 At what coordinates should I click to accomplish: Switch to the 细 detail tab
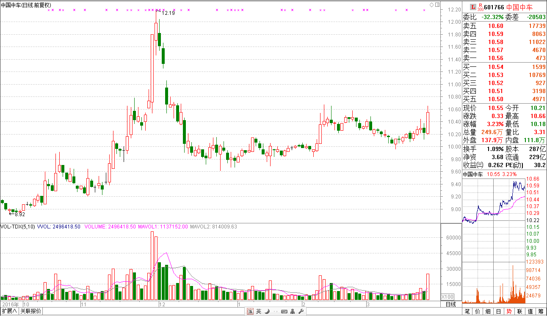pos(488,312)
